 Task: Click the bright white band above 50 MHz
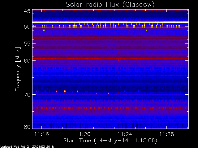[110, 22]
